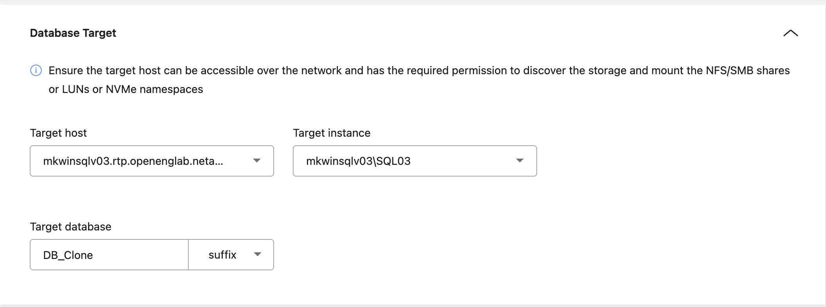The image size is (826, 307).
Task: Click the empty area inside Target instance box
Action: click(462, 161)
